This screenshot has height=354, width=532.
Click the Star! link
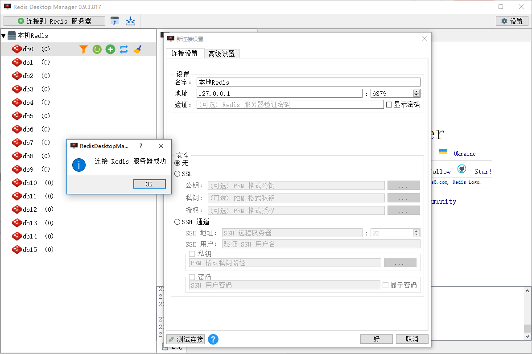[483, 172]
